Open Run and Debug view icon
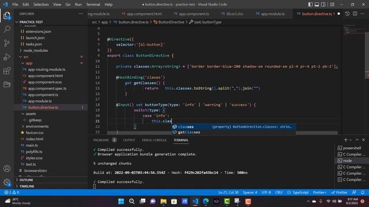This screenshot has width=369, height=207. coord(7,57)
